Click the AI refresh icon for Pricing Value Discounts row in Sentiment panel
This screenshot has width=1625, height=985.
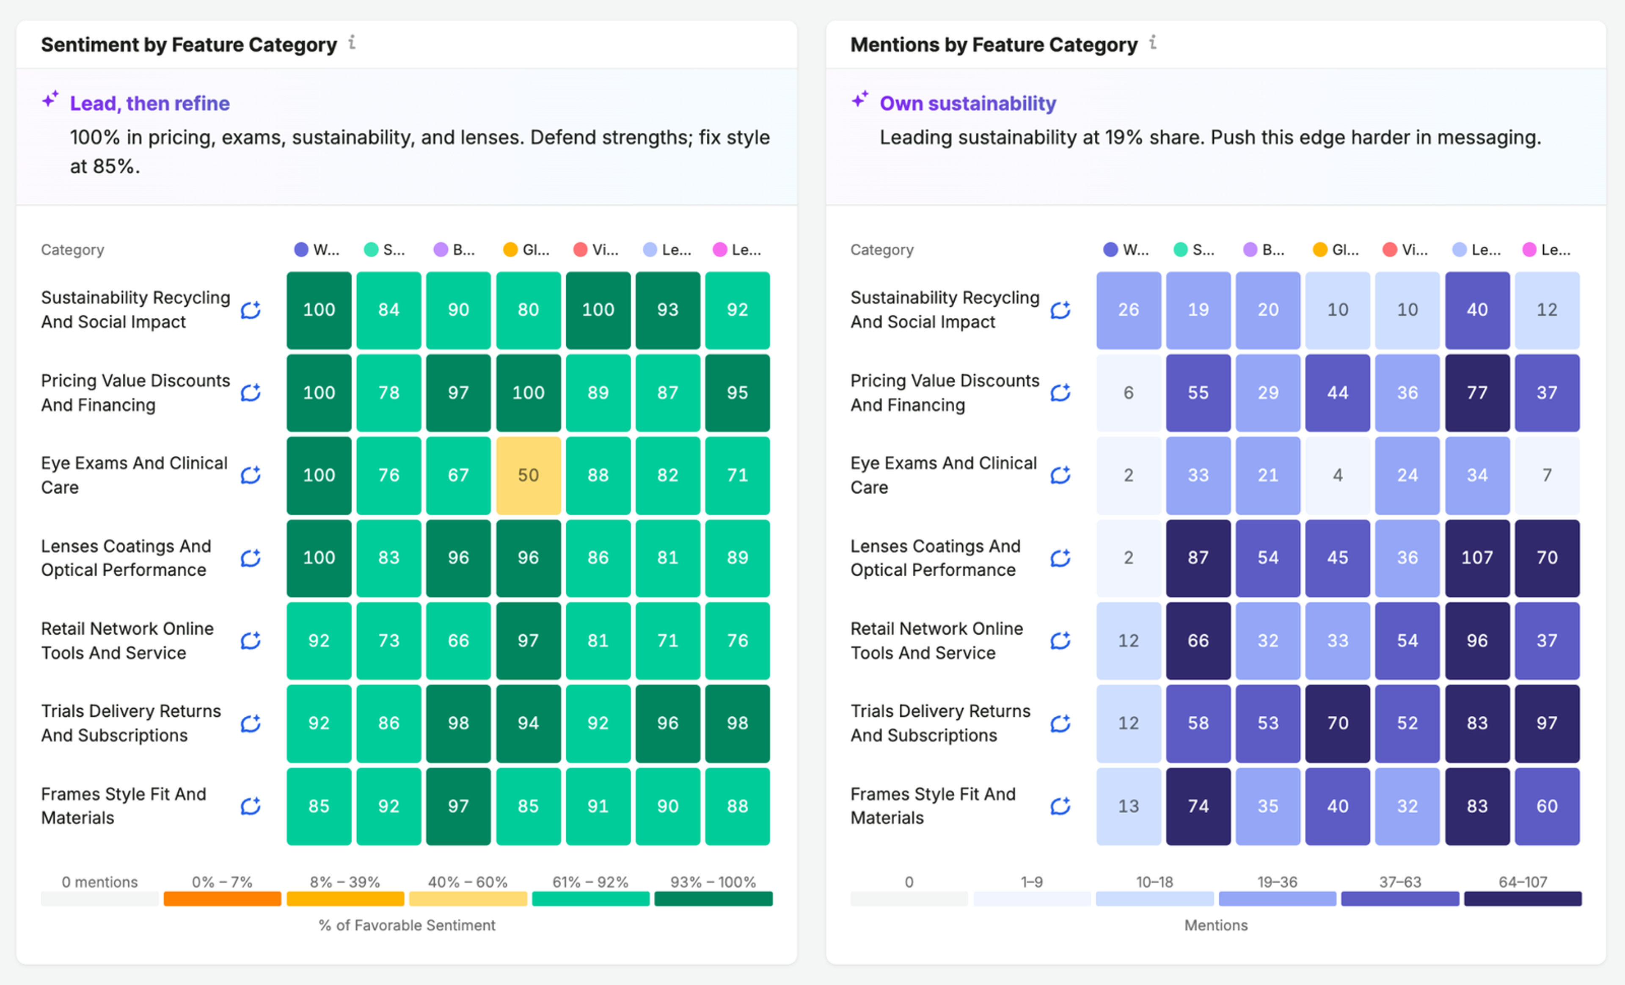251,393
